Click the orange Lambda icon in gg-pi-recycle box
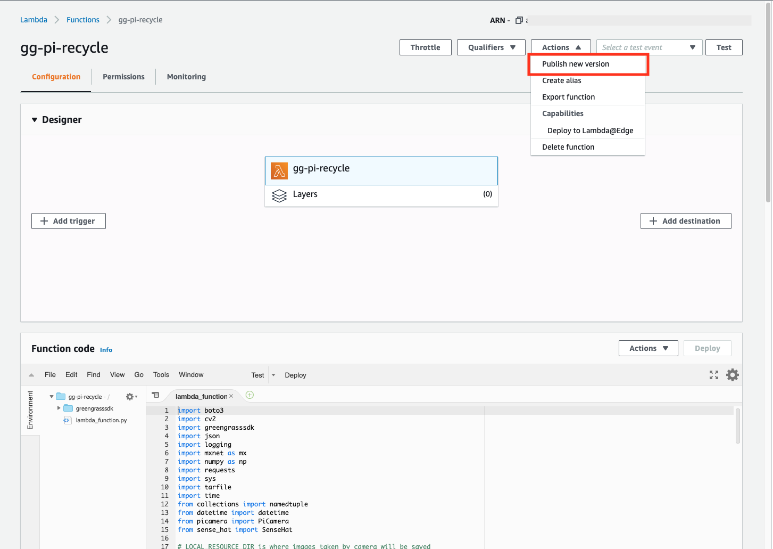 [x=279, y=171]
